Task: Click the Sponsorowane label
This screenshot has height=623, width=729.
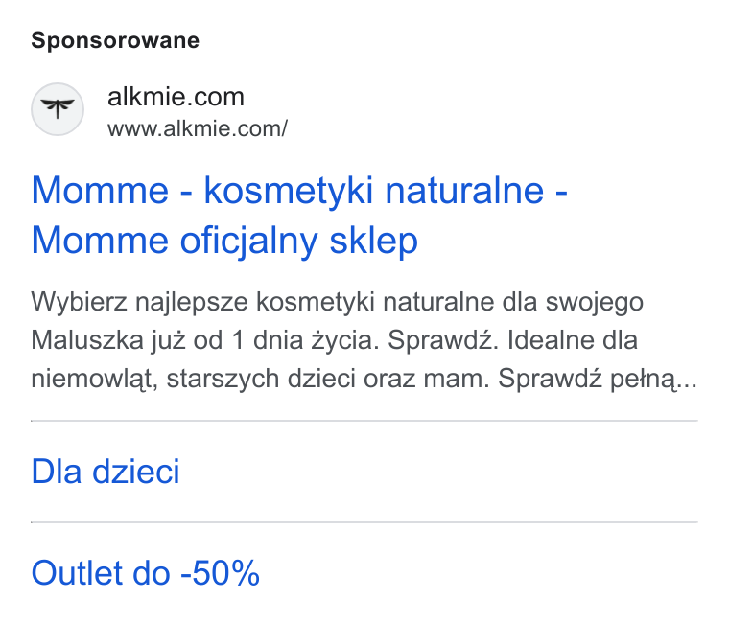Action: 115,40
